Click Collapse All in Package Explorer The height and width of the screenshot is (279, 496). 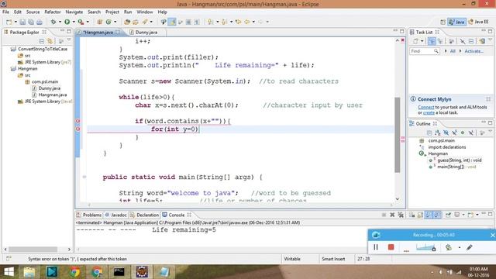tap(41, 41)
